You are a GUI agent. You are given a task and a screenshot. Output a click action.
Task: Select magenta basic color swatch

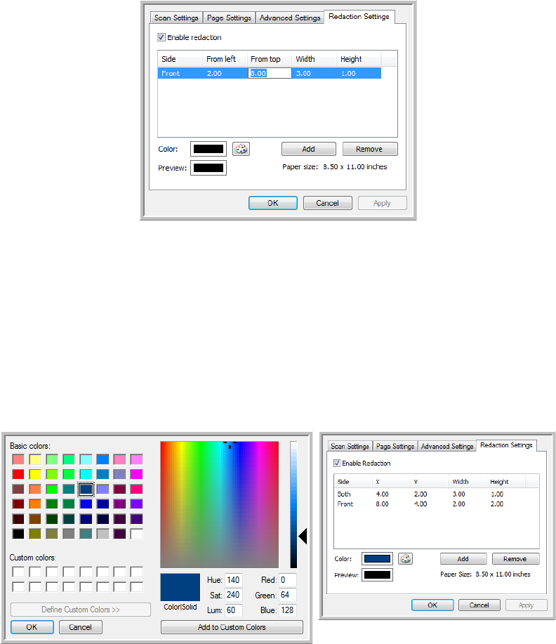tap(136, 474)
